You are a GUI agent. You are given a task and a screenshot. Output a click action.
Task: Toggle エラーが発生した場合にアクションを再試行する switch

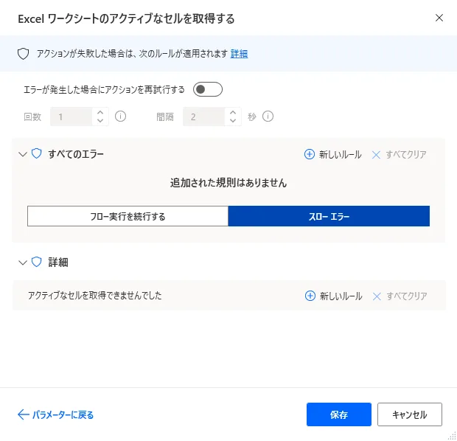click(x=207, y=90)
